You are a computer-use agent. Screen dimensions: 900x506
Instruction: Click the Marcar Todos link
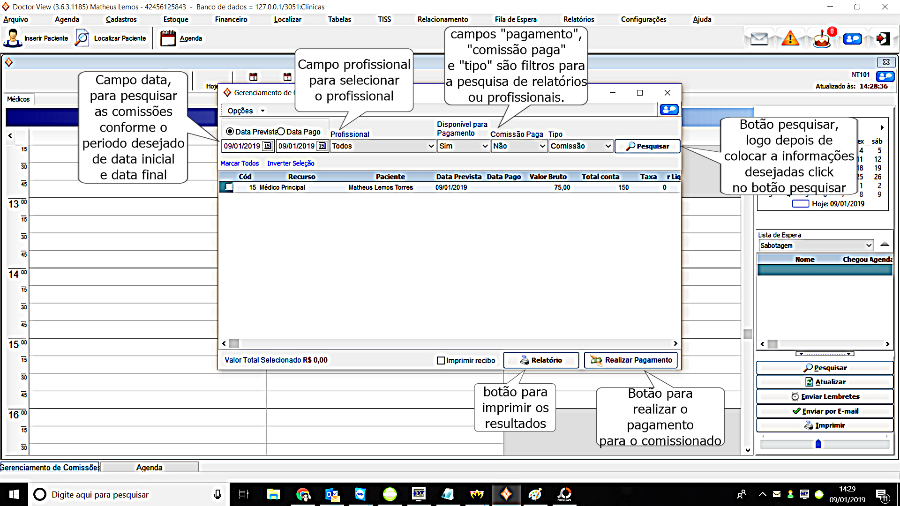coord(239,163)
